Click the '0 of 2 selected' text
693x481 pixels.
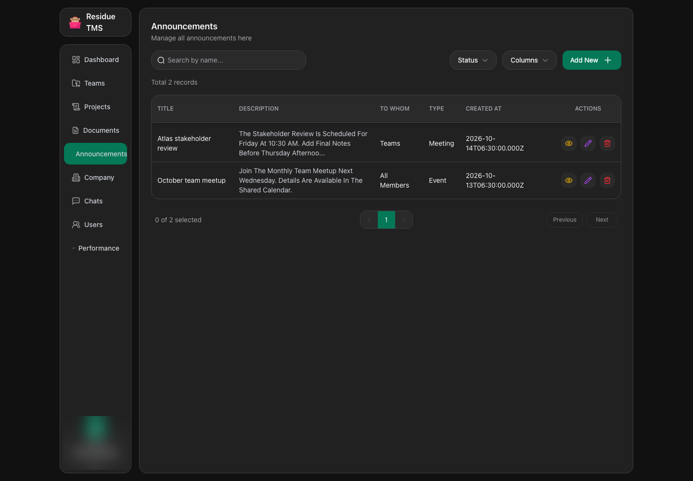(178, 220)
